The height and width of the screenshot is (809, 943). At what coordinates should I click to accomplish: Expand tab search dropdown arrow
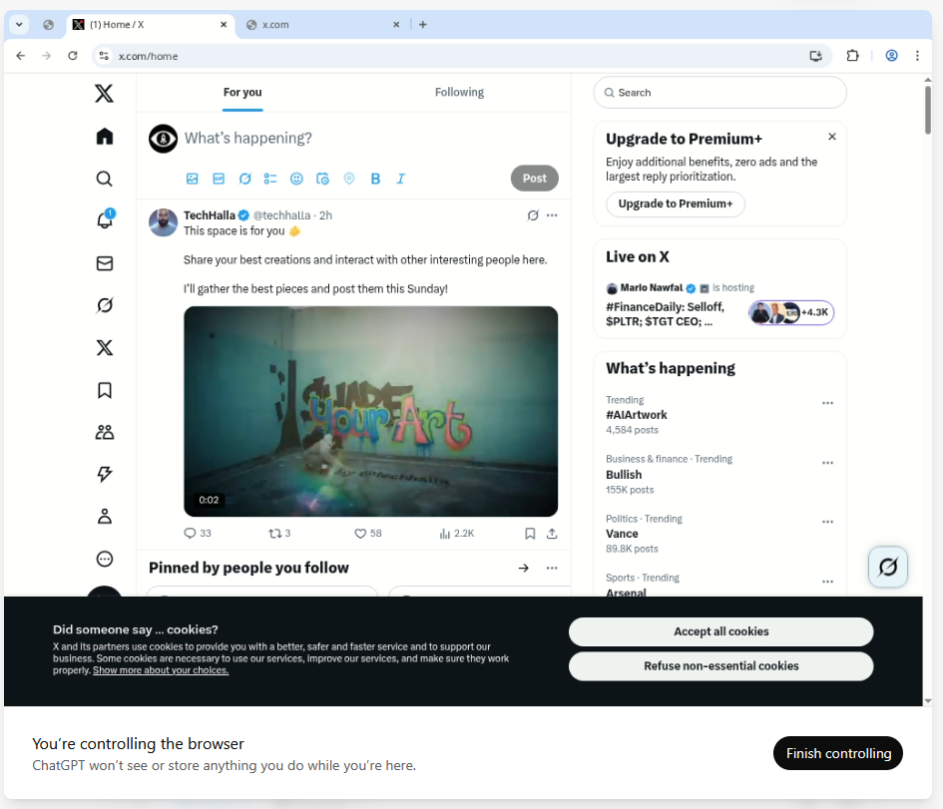[x=19, y=25]
